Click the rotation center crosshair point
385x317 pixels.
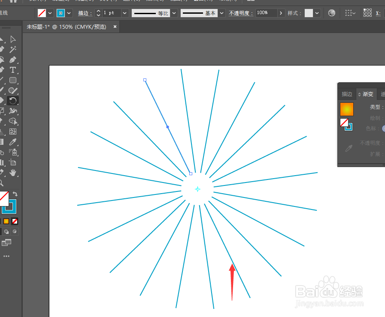198,189
